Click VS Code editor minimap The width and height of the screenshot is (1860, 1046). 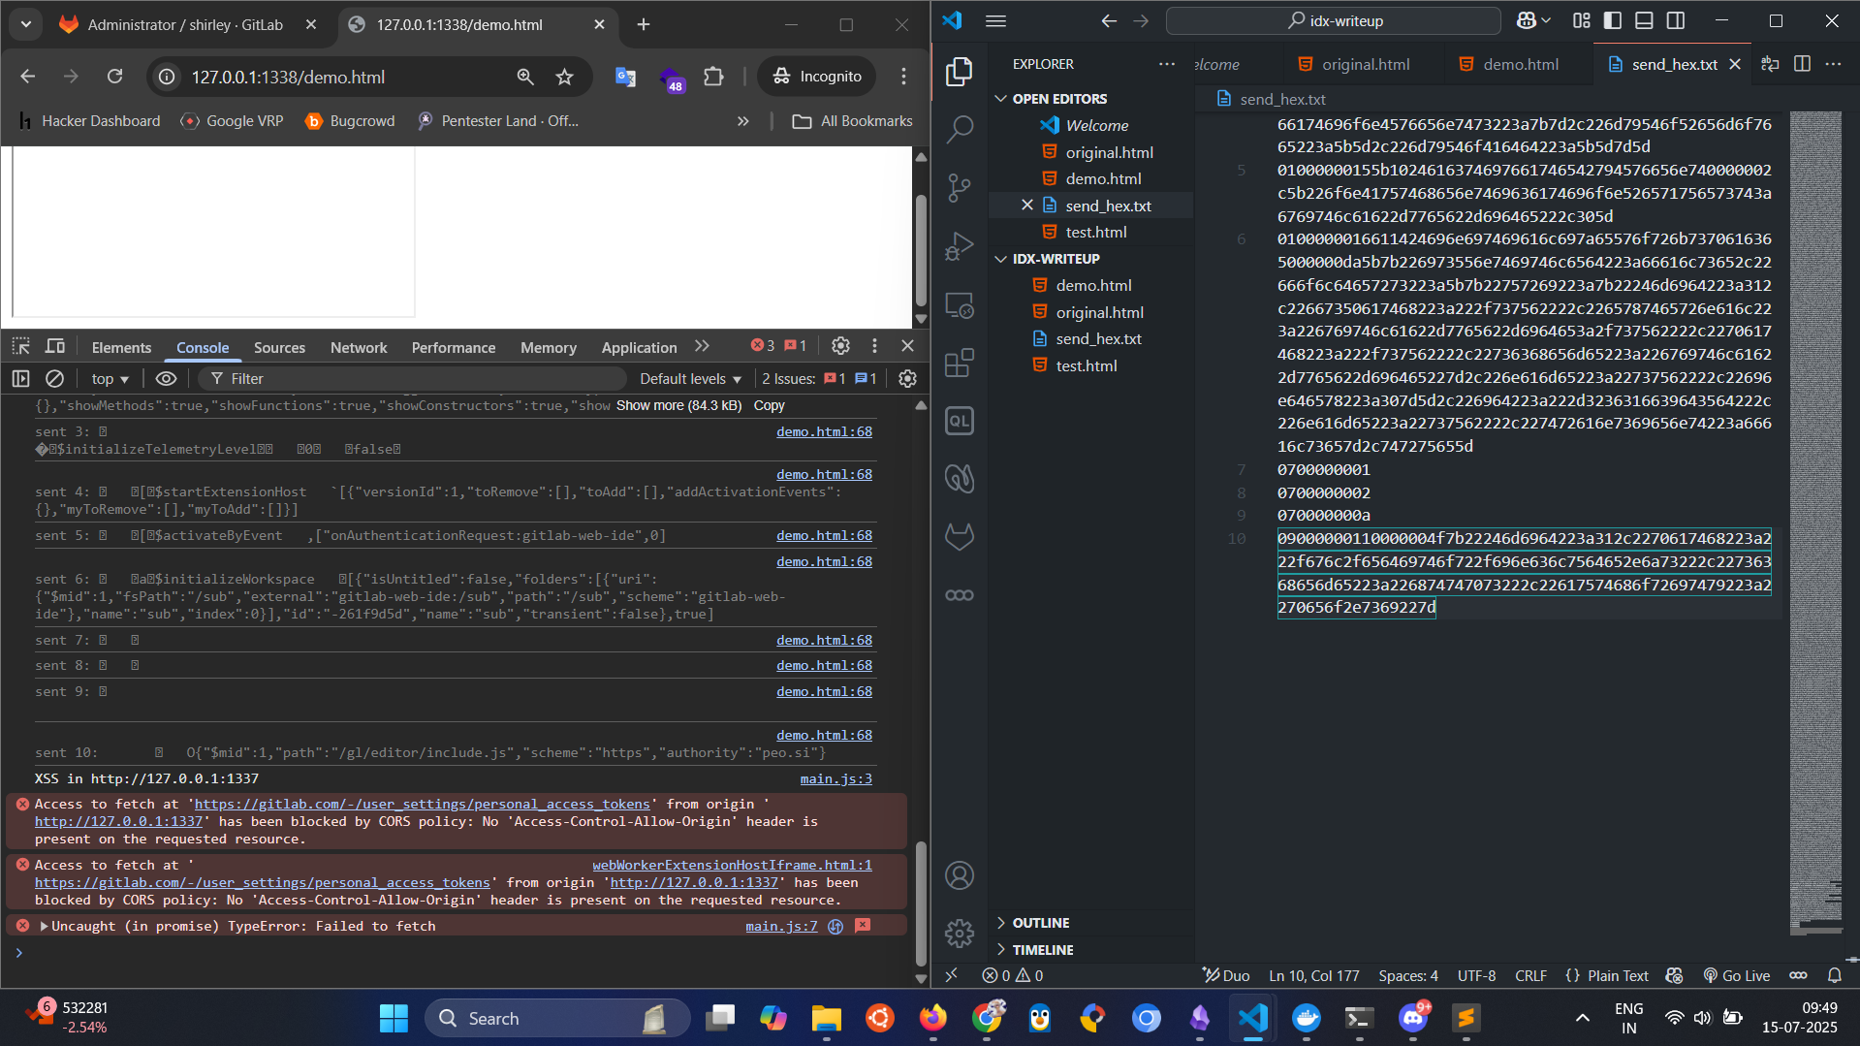1814,523
